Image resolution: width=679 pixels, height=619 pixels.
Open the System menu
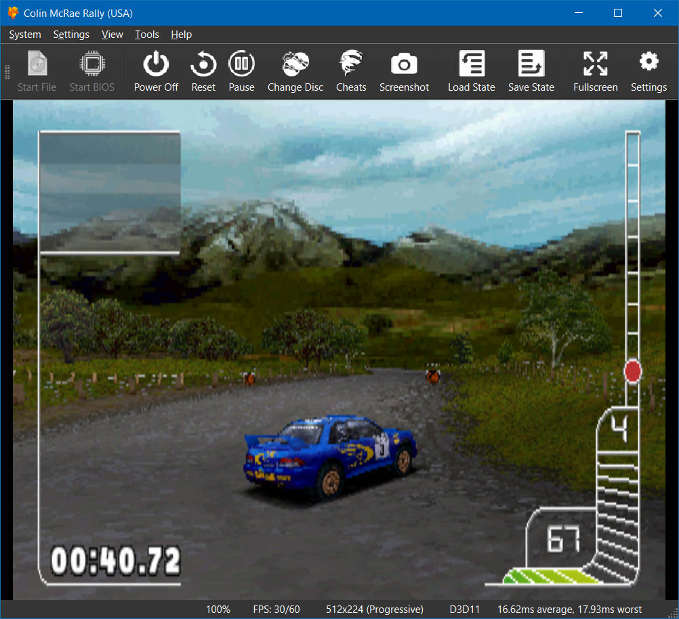click(x=25, y=35)
